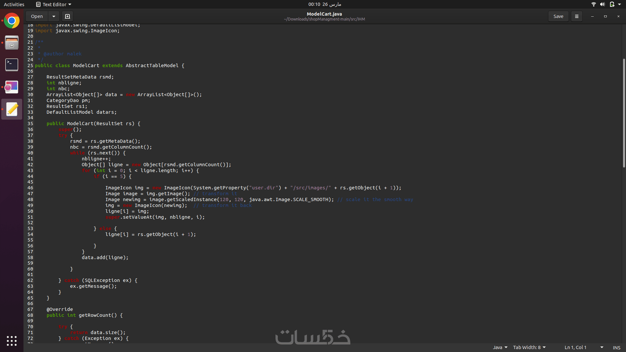Expand recent files arrow next to Open
Image resolution: width=626 pixels, height=352 pixels.
click(53, 16)
